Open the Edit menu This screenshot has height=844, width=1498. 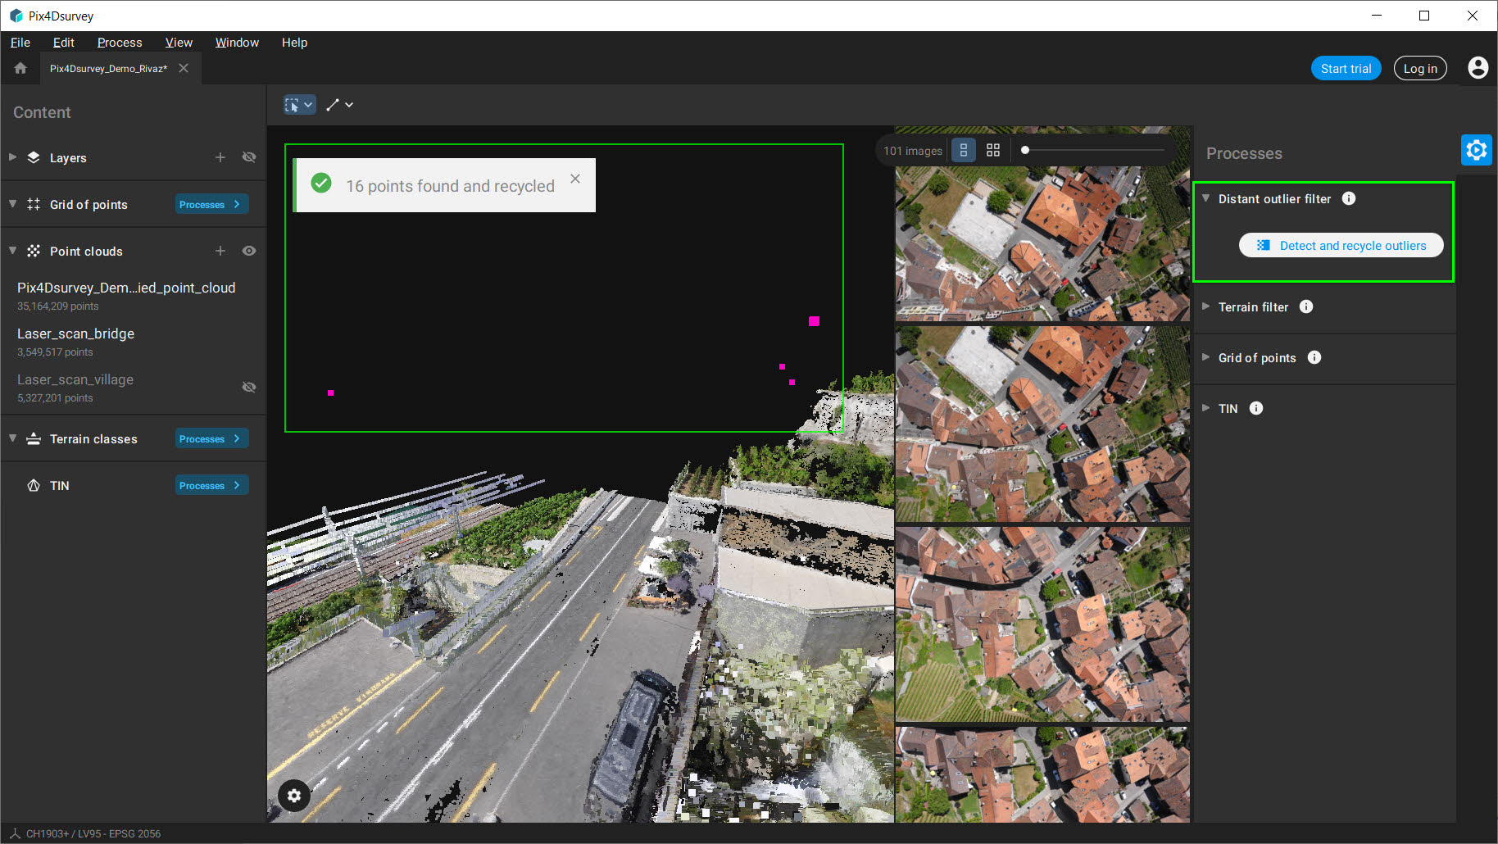pos(64,43)
